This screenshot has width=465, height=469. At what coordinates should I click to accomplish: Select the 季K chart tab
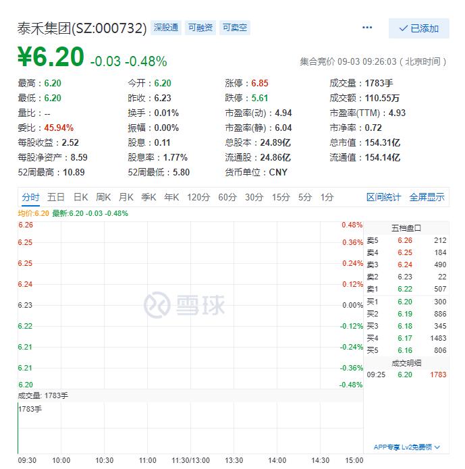148,198
